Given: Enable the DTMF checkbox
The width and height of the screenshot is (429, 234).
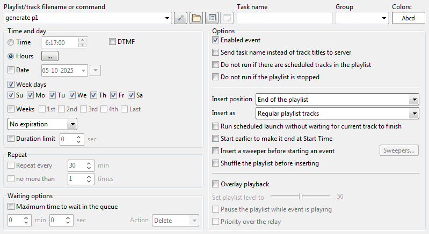Looking at the screenshot, I should click(112, 42).
